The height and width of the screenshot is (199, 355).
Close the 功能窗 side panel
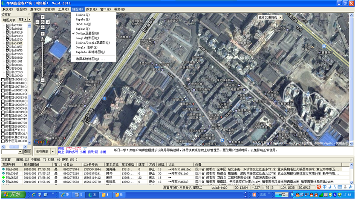[29, 14]
